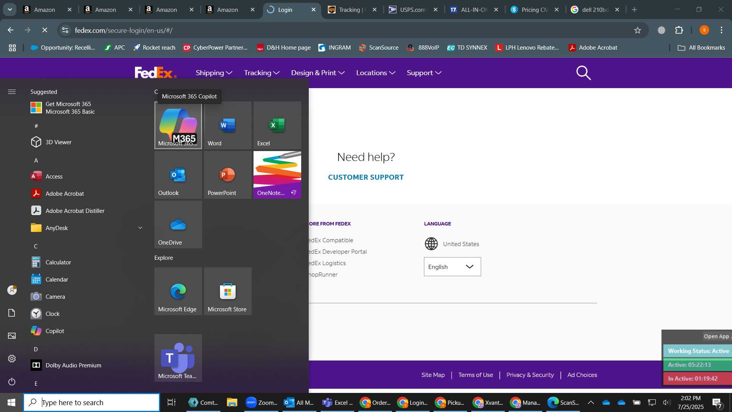Open Adobe Acrobat in Start app list
The height and width of the screenshot is (412, 732).
88,193
